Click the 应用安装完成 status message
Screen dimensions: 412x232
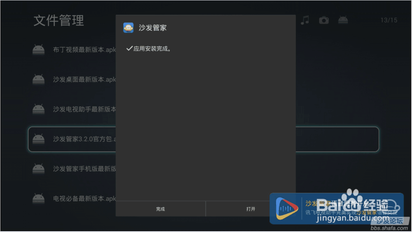pyautogui.click(x=149, y=49)
